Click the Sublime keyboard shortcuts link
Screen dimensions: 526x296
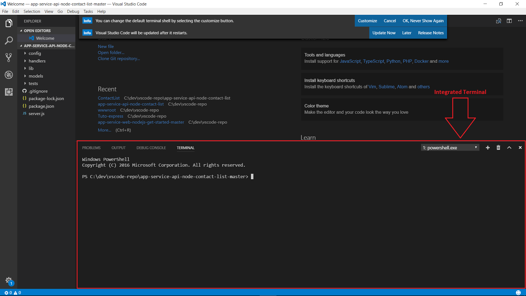point(386,87)
